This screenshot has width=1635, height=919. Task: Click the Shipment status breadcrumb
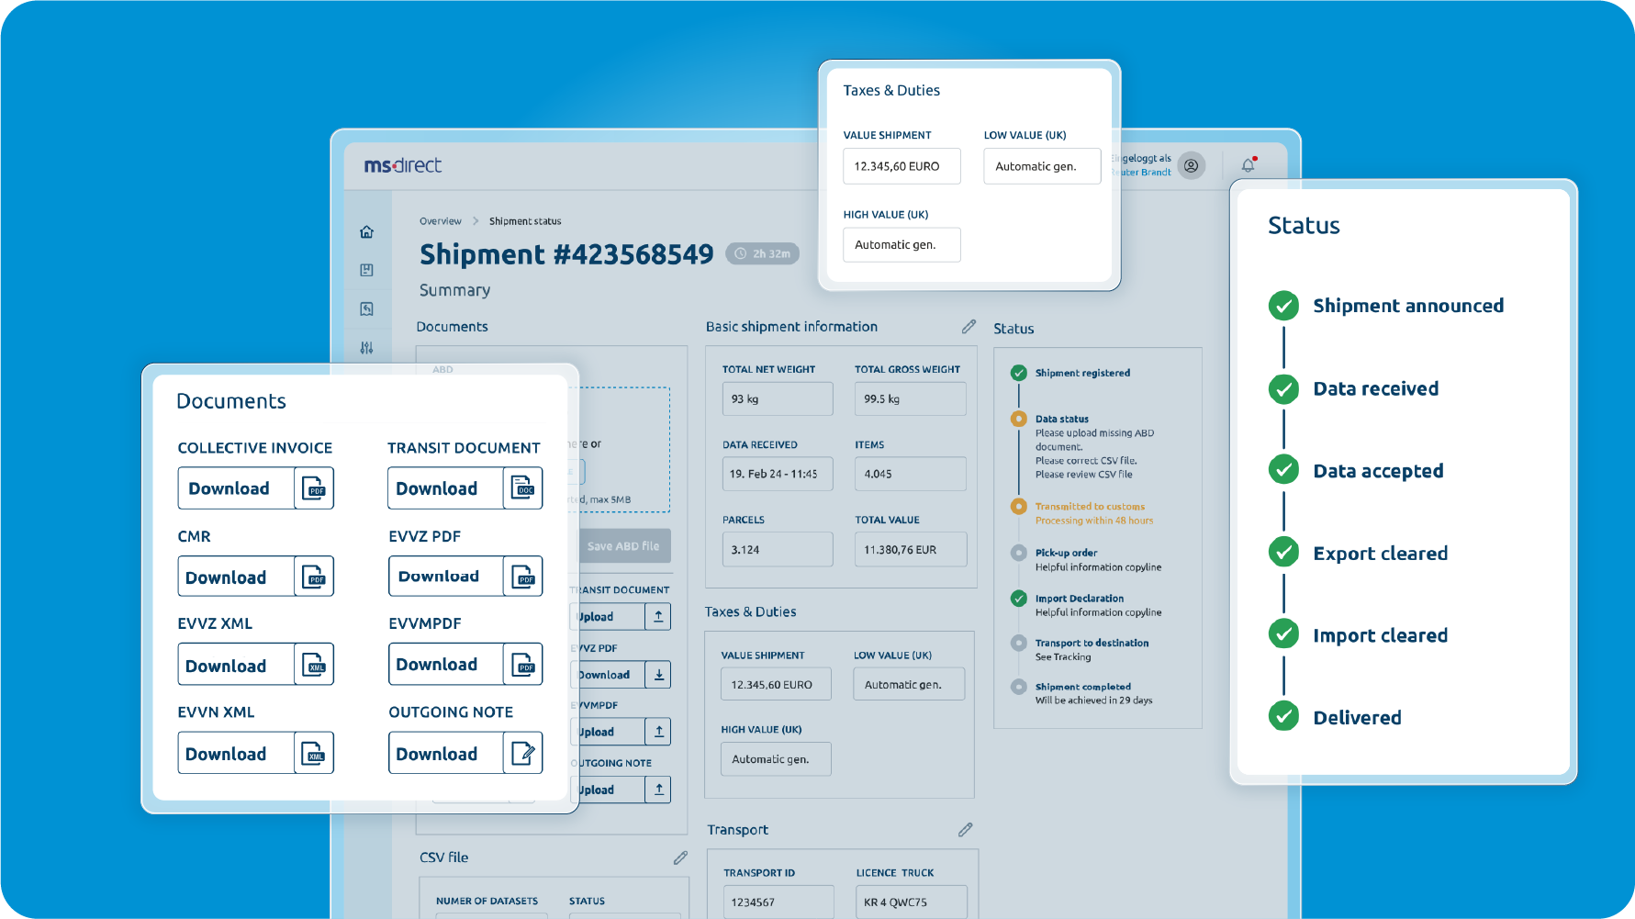point(525,221)
